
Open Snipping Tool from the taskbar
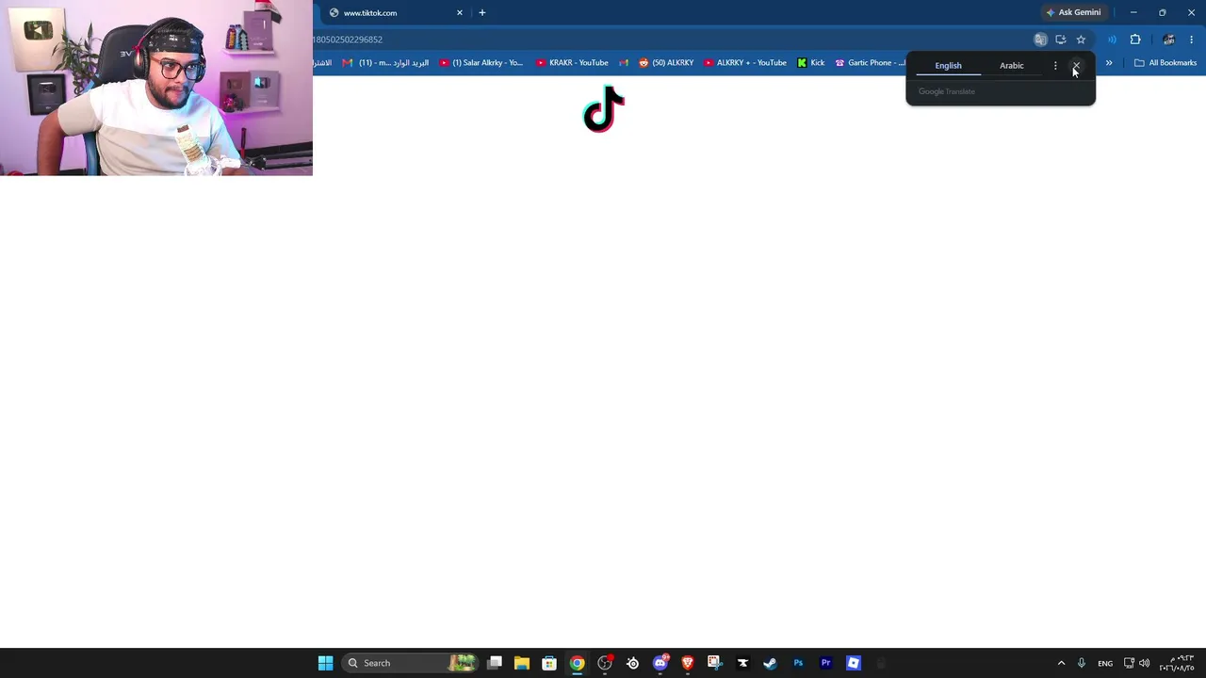[715, 663]
